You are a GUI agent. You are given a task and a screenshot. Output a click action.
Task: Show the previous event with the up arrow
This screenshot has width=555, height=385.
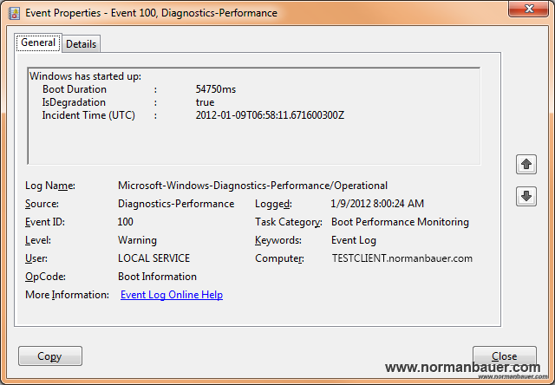(526, 165)
